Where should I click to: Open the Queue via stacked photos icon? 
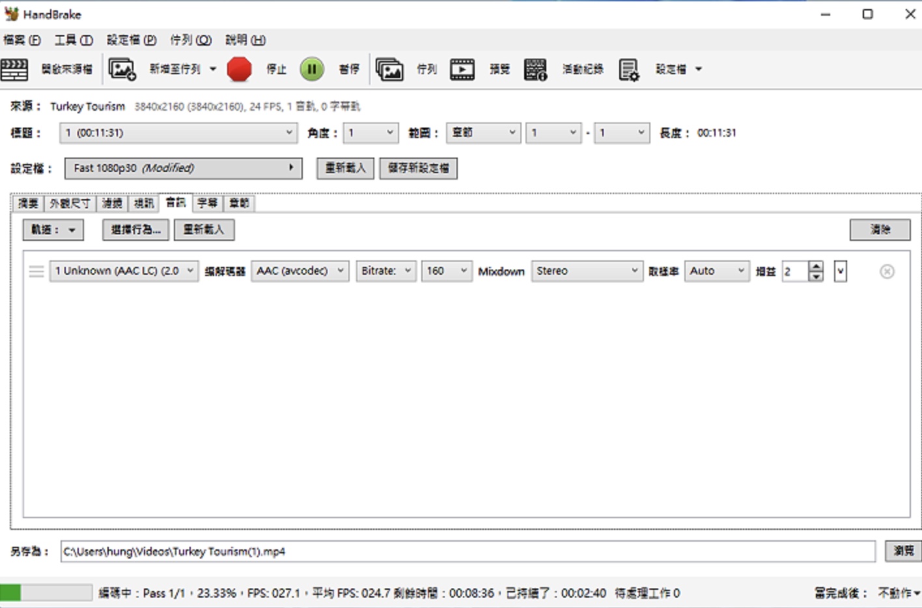(x=389, y=69)
